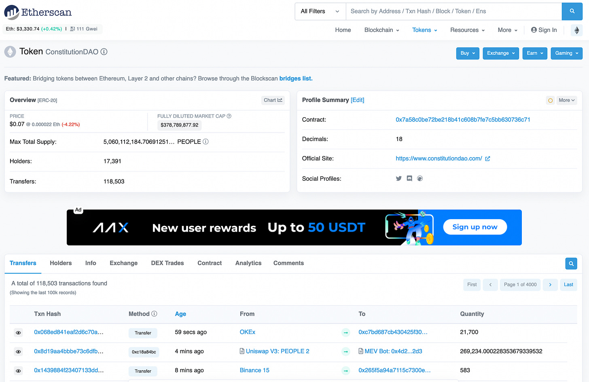
Task: Click the Edit link in Profile Summary
Action: pyautogui.click(x=357, y=100)
